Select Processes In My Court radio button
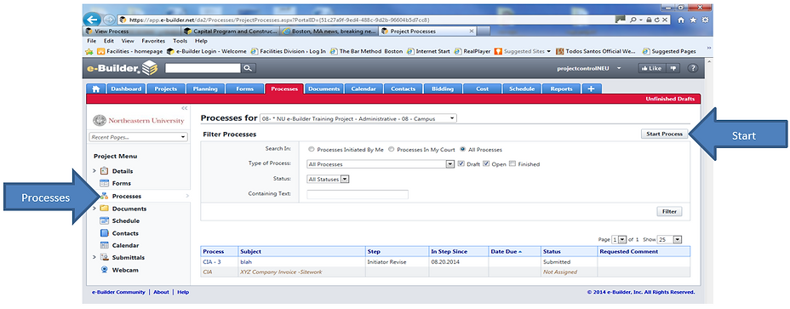The width and height of the screenshot is (790, 309). click(391, 150)
